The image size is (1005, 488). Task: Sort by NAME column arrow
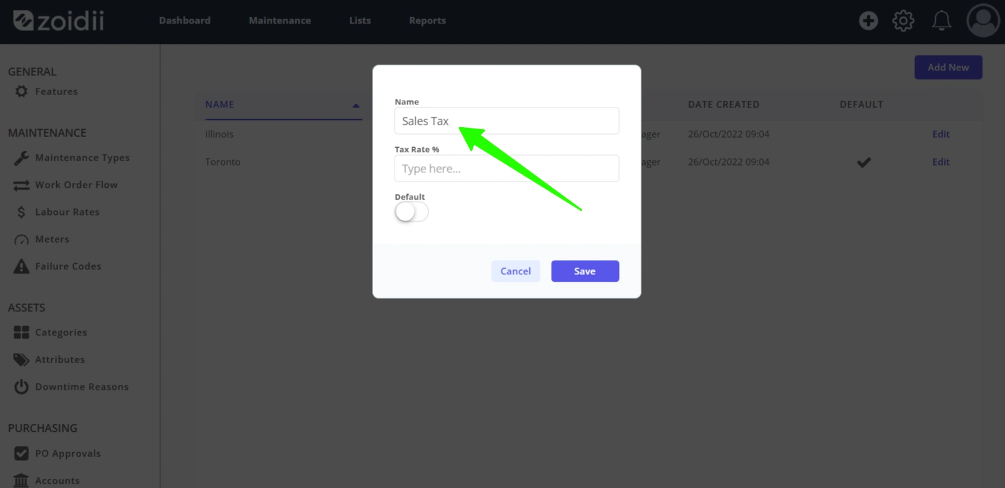pos(356,106)
